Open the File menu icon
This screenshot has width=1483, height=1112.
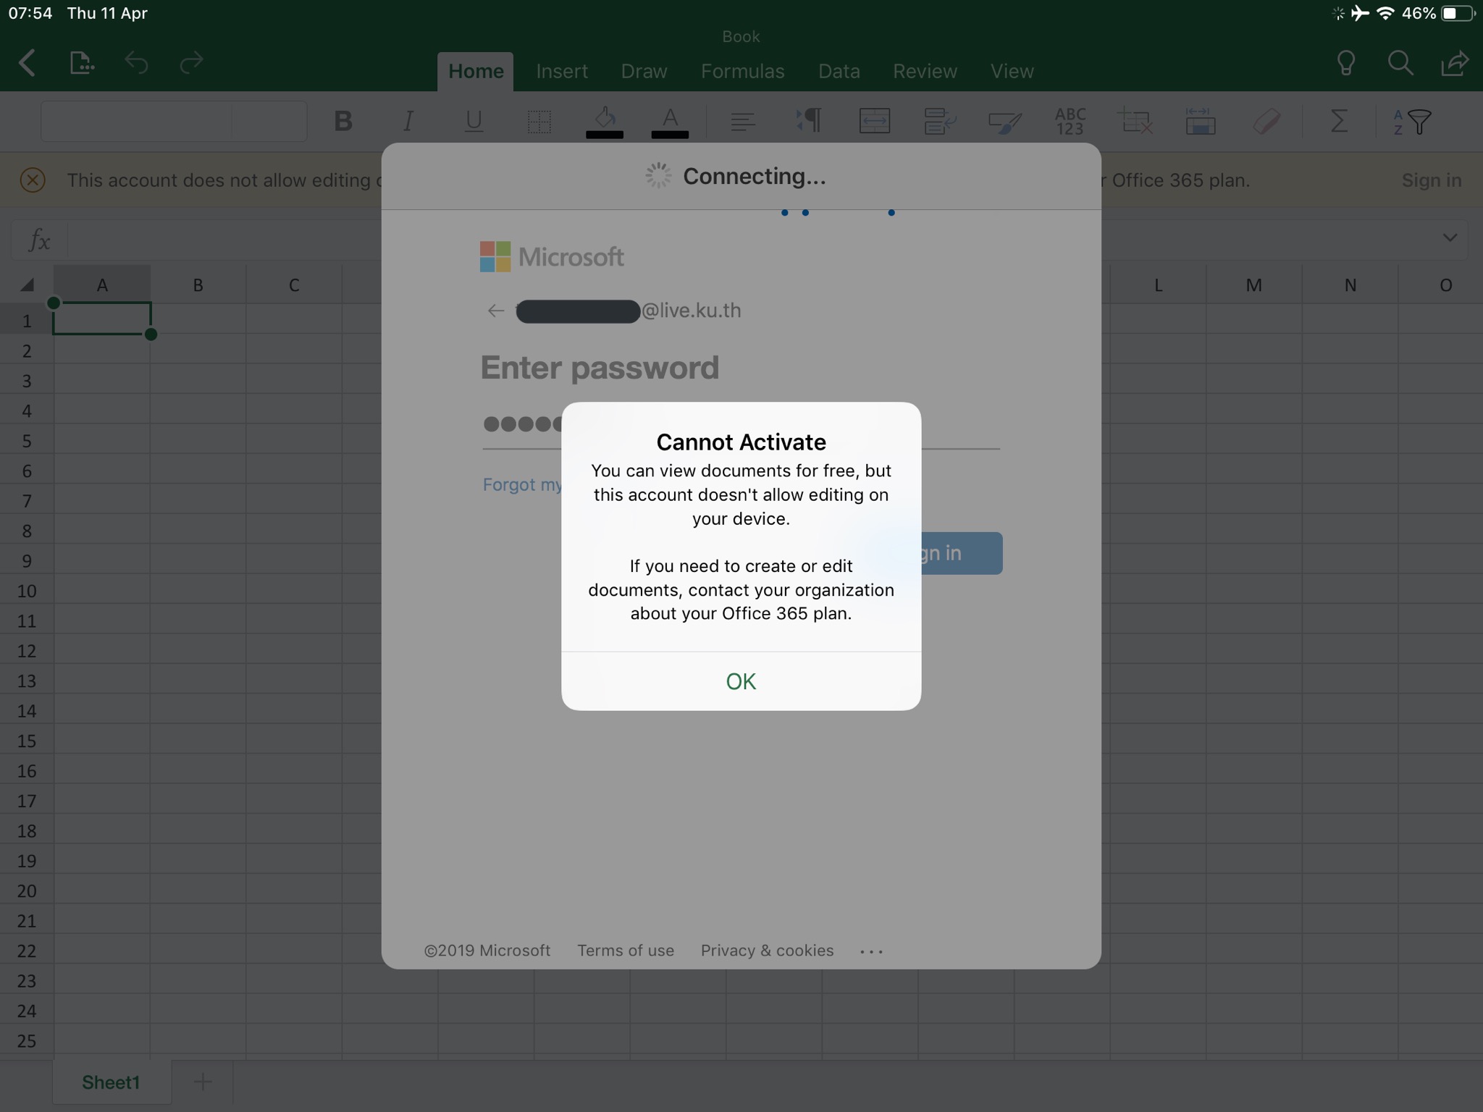click(82, 63)
